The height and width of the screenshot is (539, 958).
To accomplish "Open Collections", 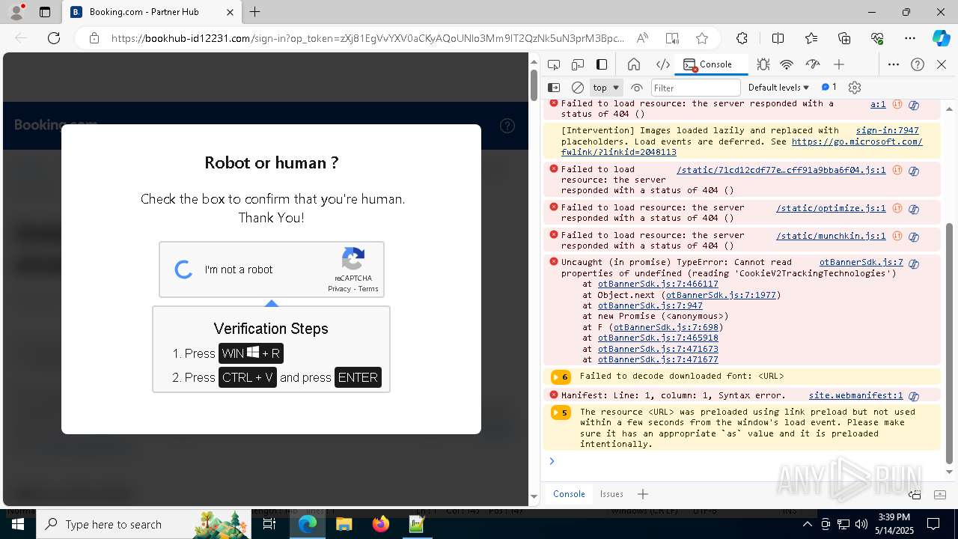I will pos(844,38).
